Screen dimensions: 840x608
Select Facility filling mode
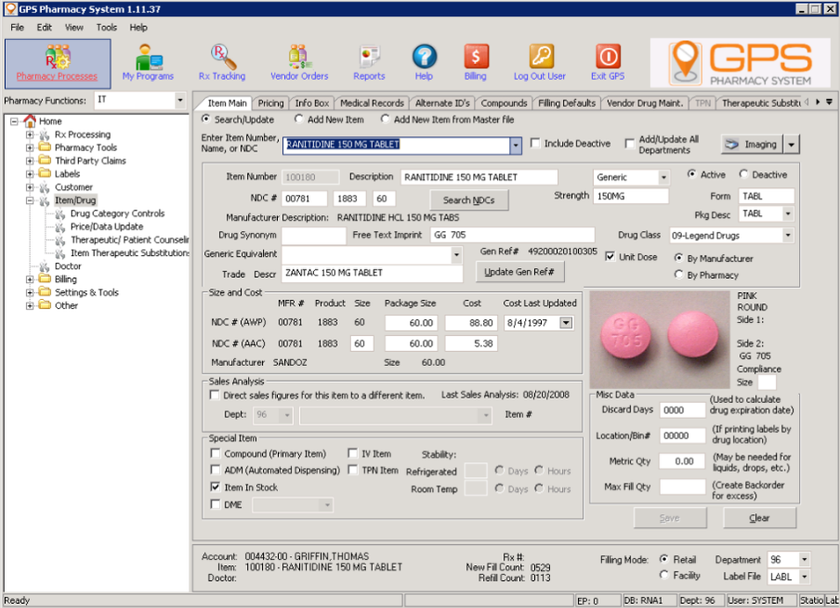[x=664, y=574]
